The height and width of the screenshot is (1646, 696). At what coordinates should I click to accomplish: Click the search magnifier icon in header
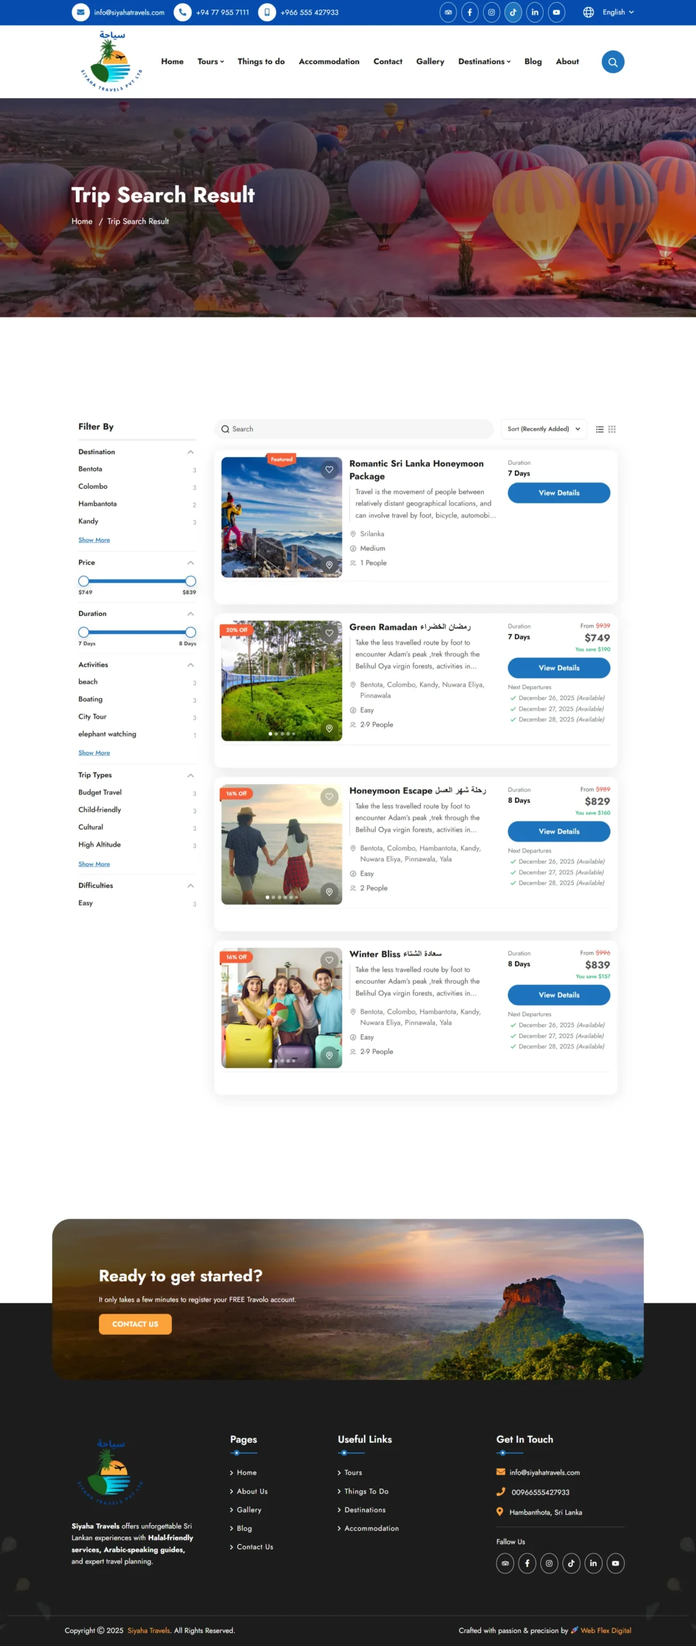point(612,62)
